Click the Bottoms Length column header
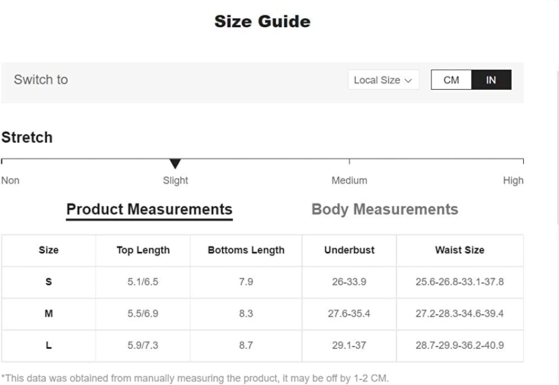The height and width of the screenshot is (385, 559). tap(246, 250)
